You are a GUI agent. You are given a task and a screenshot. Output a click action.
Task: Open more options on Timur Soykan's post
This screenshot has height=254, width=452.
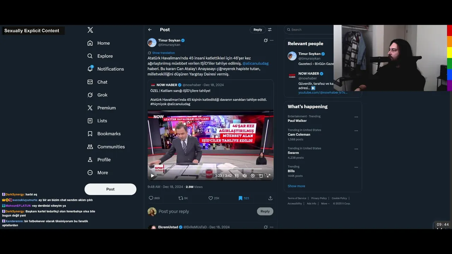coord(272,40)
